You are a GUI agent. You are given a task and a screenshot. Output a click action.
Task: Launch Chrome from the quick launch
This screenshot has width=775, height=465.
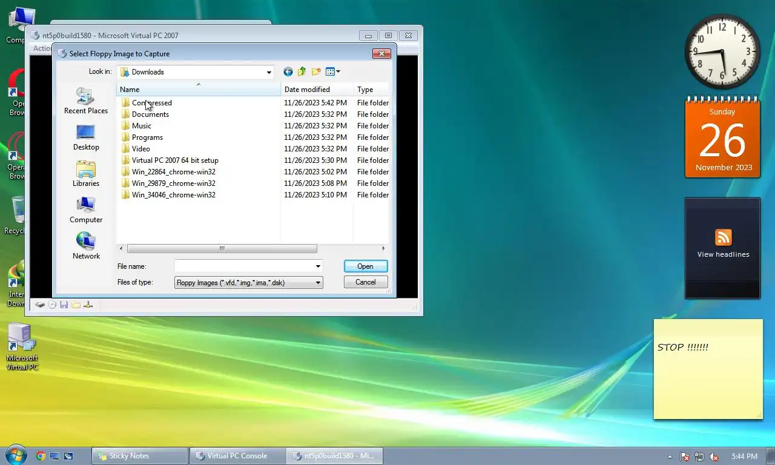(x=41, y=456)
